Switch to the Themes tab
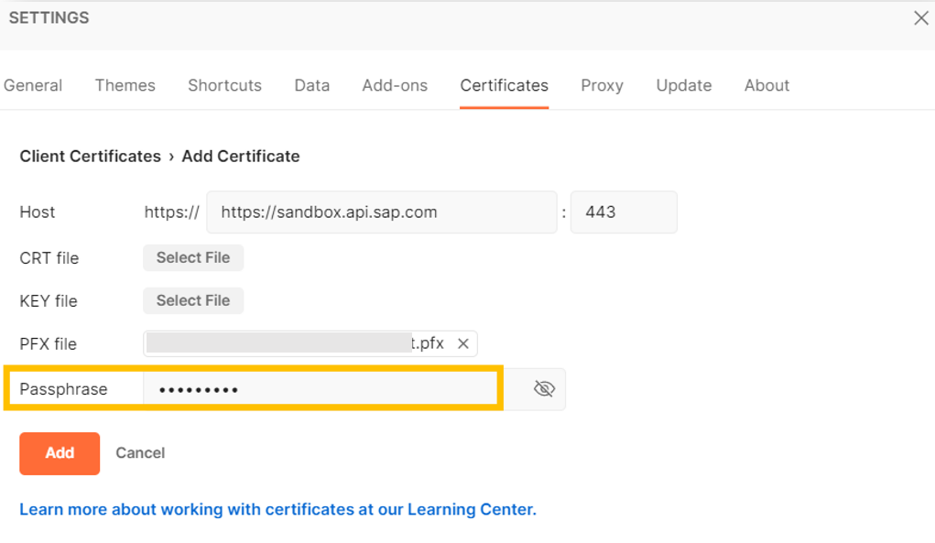935x543 pixels. click(x=125, y=85)
